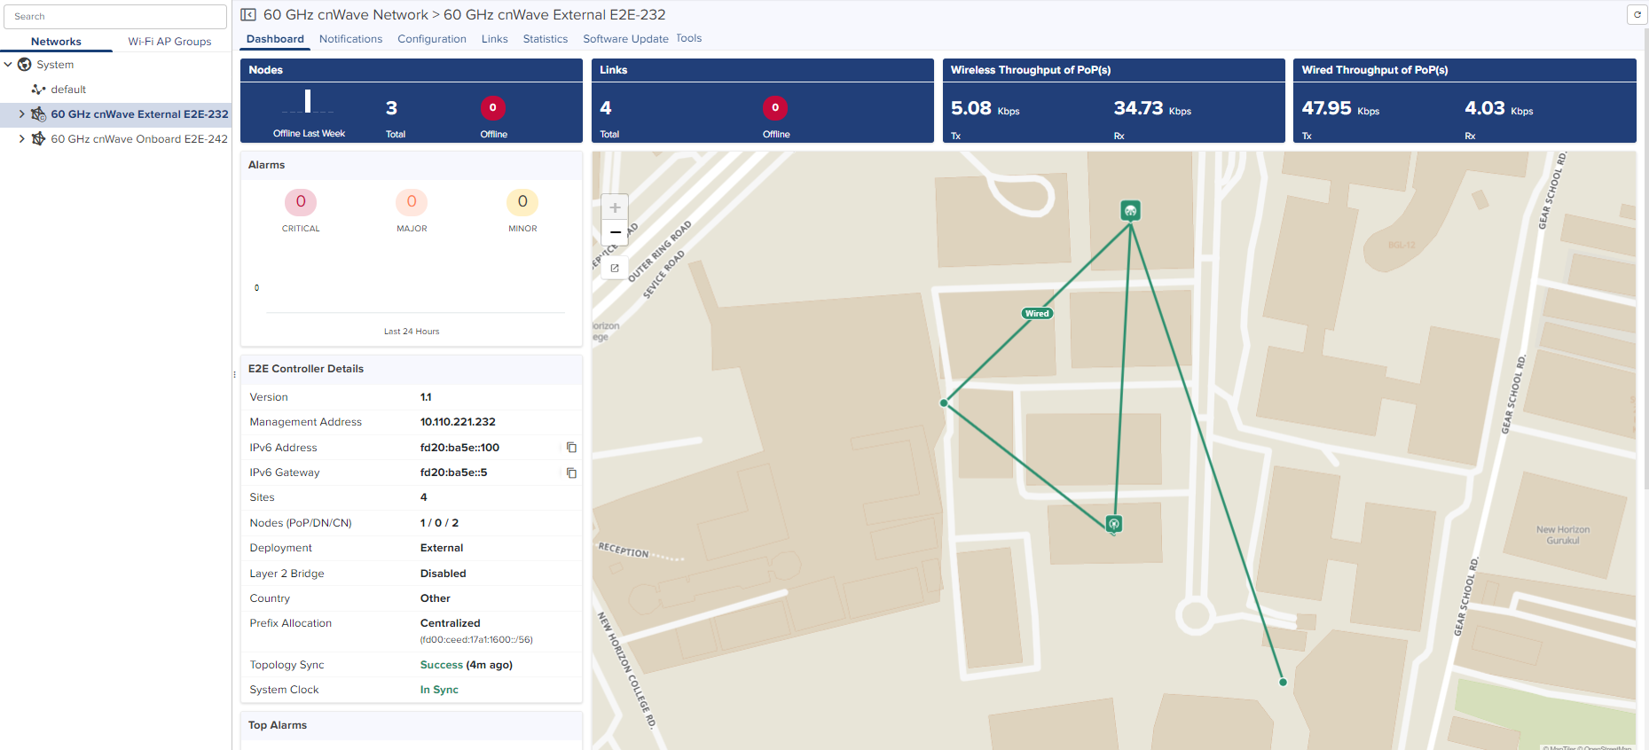Click the refresh icon at top right
1649x750 pixels.
pos(1637,15)
